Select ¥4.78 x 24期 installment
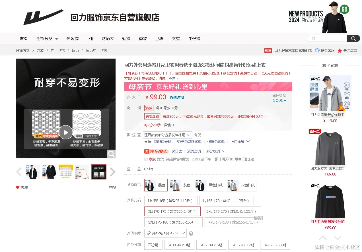The height and width of the screenshot is (252, 362). click(x=275, y=245)
